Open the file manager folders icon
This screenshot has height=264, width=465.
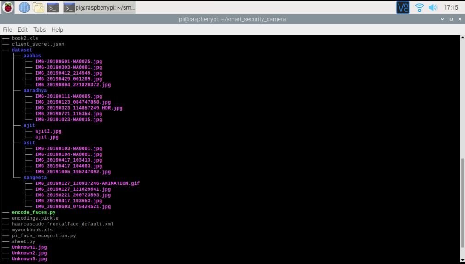click(39, 7)
